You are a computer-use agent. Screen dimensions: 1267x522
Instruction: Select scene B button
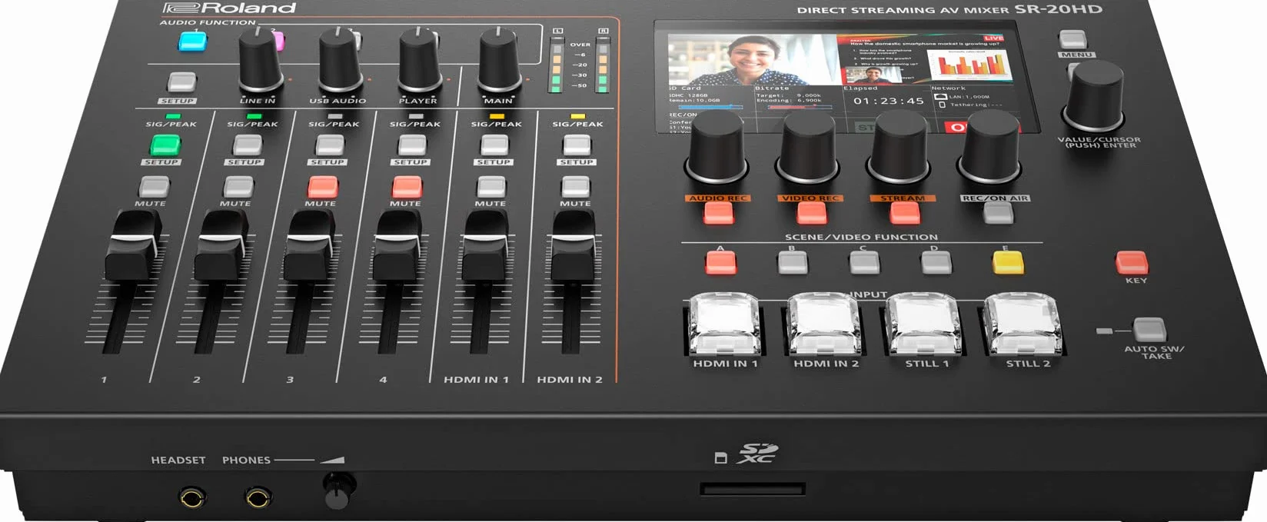(x=793, y=262)
